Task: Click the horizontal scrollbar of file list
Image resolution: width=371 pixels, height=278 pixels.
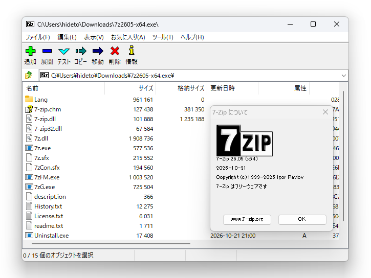Action: coord(111,244)
